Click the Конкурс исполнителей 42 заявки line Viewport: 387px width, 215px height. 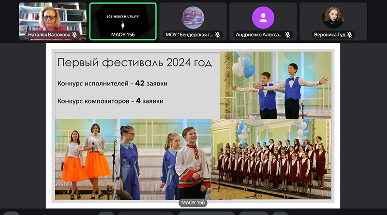click(113, 84)
